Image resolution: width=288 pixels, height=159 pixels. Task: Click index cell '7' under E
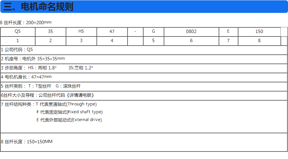228,41
